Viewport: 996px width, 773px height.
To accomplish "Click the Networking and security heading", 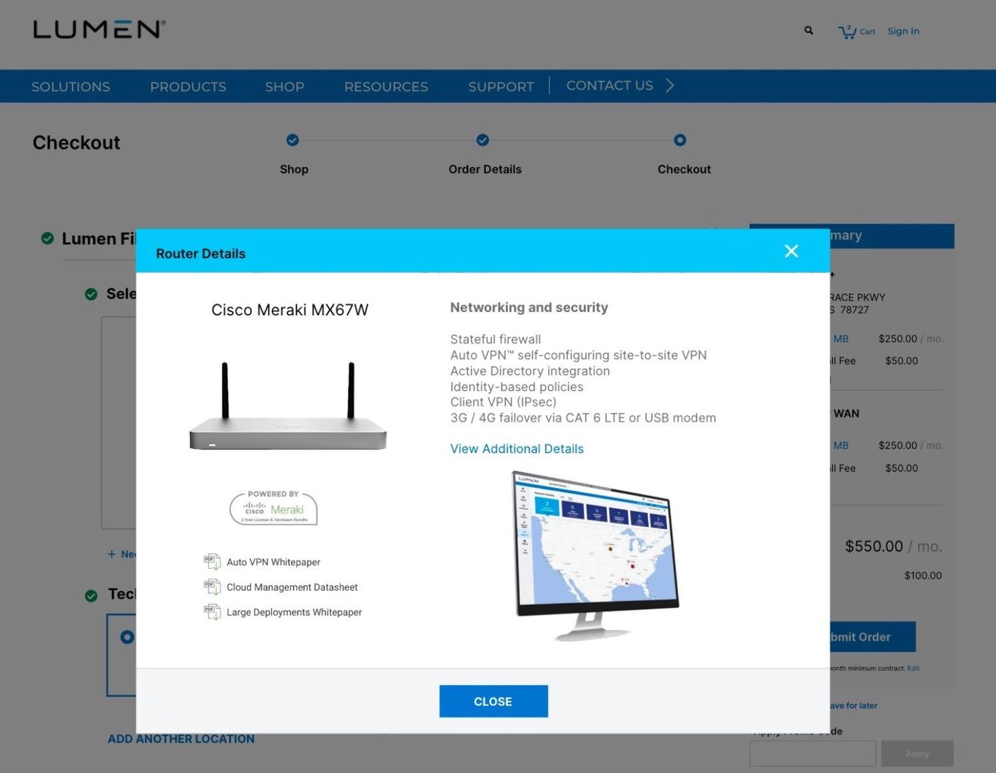I will click(529, 307).
